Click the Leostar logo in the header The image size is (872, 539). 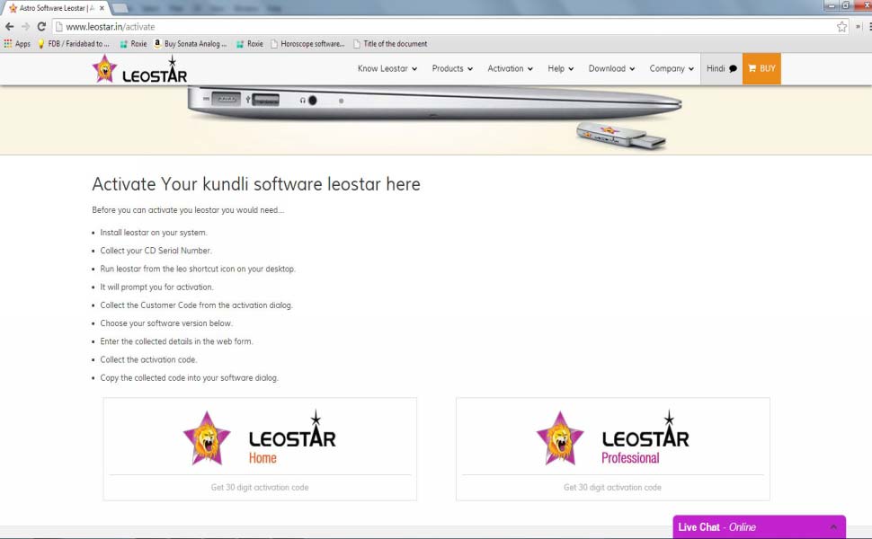pyautogui.click(x=139, y=69)
